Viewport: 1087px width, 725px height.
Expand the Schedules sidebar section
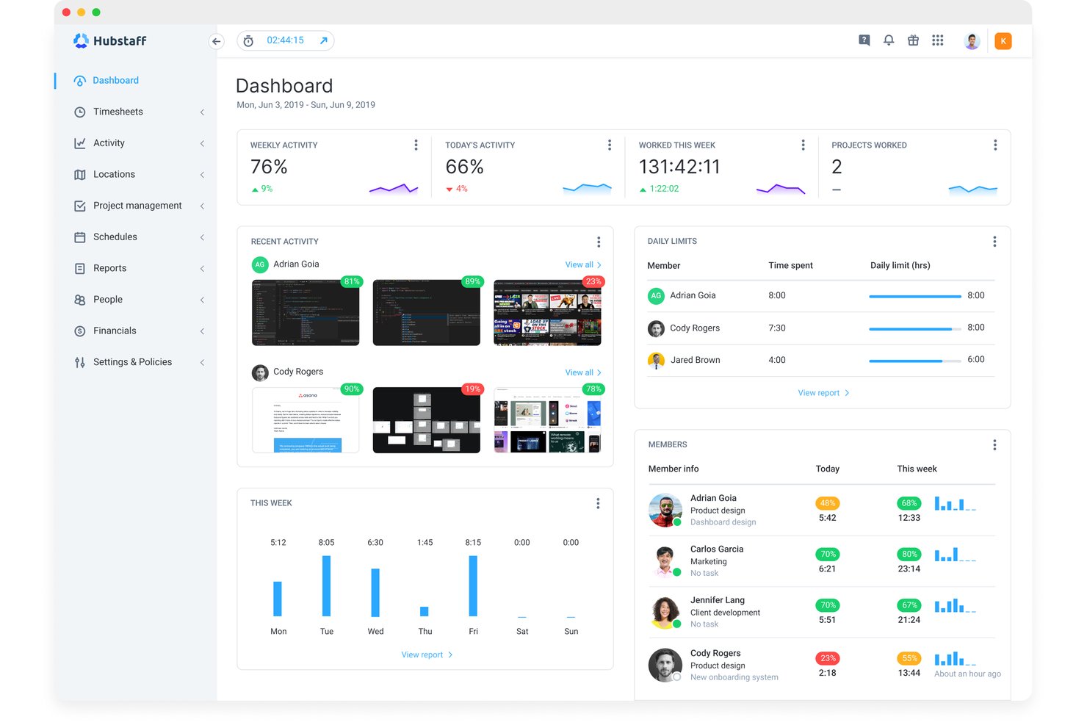click(x=202, y=237)
